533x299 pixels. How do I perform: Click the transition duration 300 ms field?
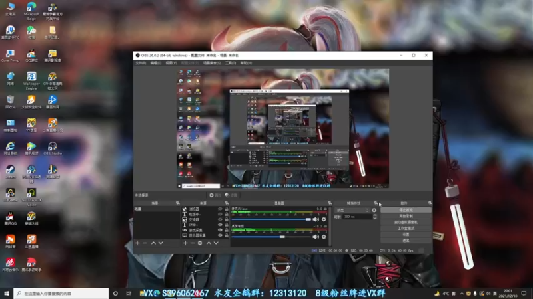click(x=358, y=217)
